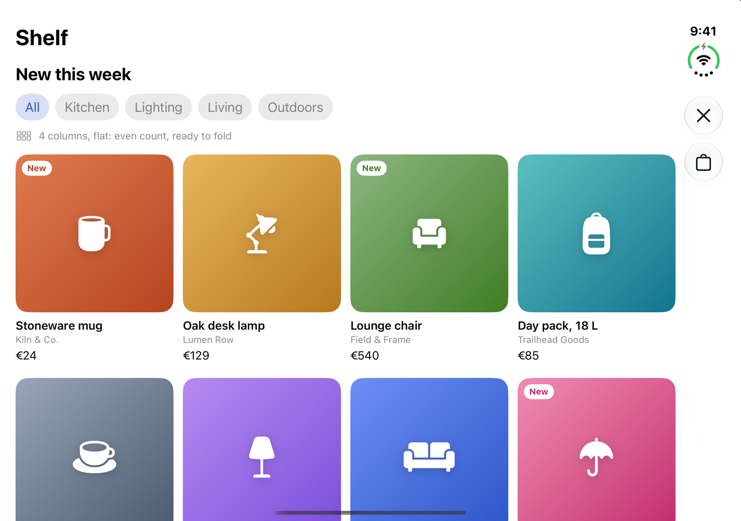Tap the table lamp icon on the purple card
The width and height of the screenshot is (741, 521).
(261, 457)
